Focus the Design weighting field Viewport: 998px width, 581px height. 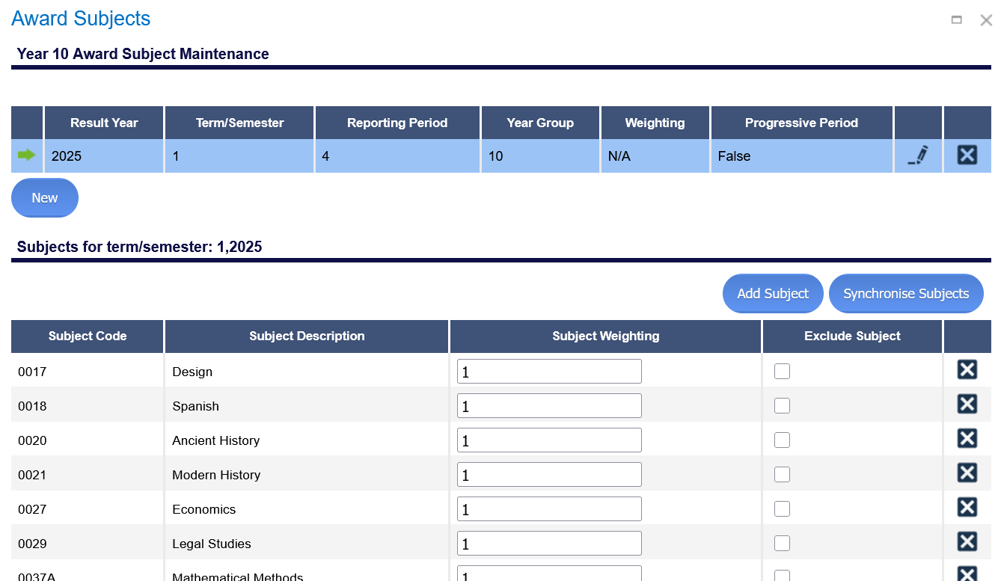point(549,372)
